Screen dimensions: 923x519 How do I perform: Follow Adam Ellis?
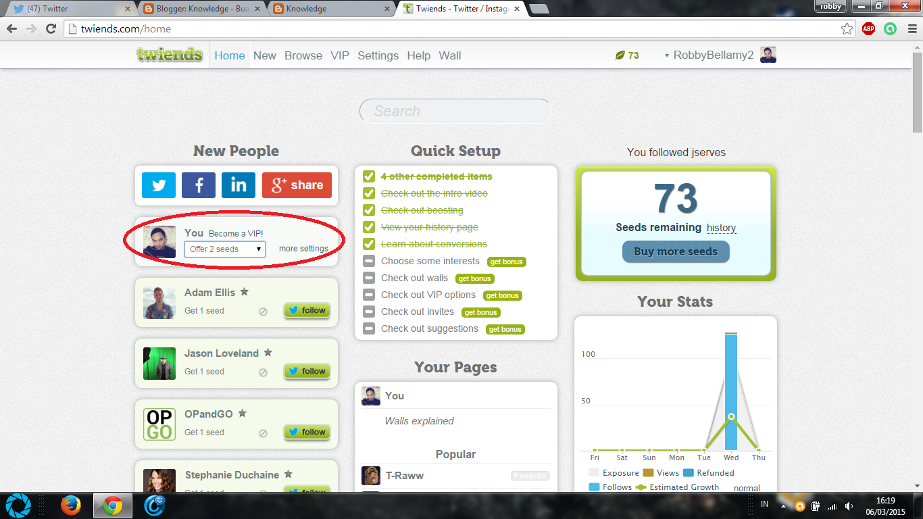[307, 311]
